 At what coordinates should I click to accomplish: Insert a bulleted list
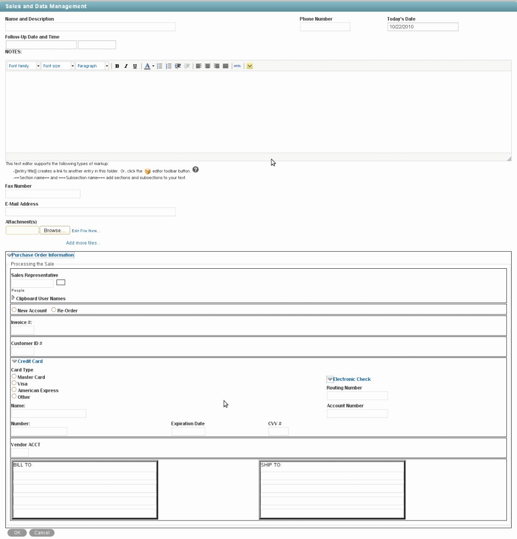coord(160,66)
